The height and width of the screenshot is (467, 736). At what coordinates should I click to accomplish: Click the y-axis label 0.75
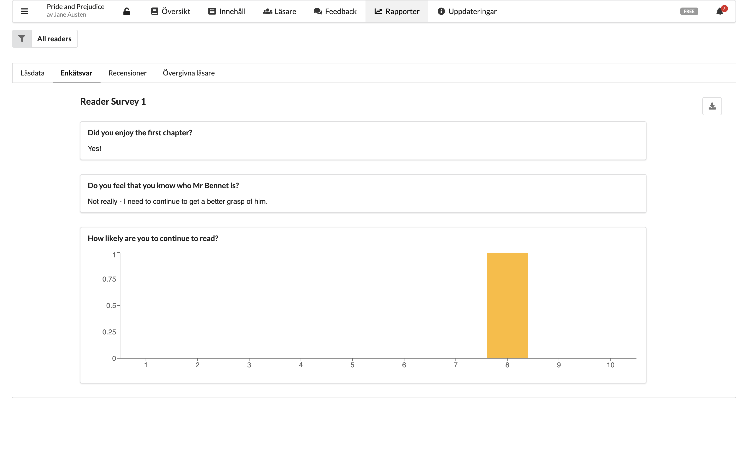click(x=109, y=279)
